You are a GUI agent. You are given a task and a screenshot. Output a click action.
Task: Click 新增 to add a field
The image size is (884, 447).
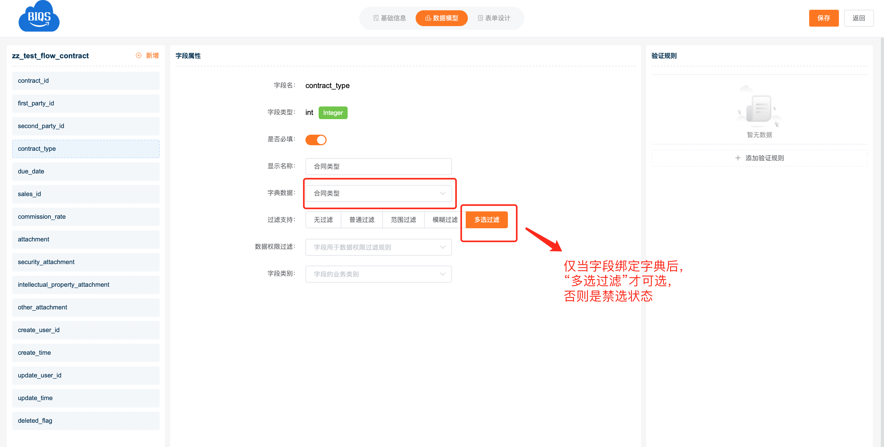152,56
